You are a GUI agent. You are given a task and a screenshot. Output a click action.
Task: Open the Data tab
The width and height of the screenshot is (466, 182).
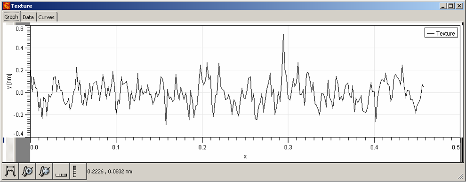[28, 17]
